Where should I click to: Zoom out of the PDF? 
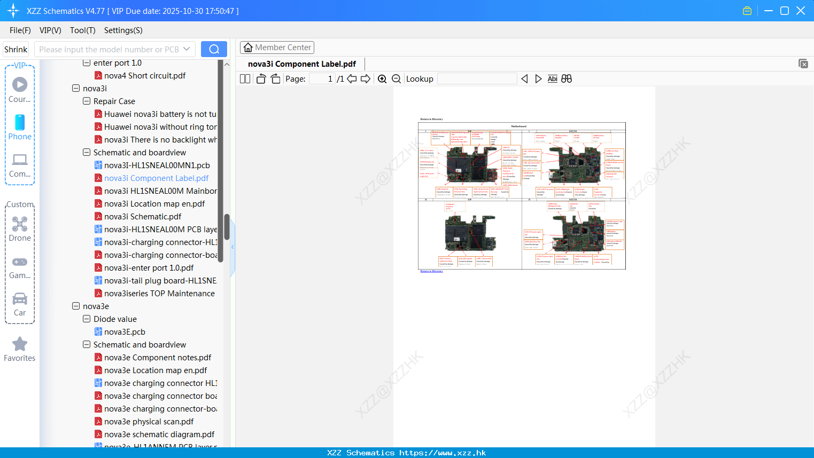397,78
